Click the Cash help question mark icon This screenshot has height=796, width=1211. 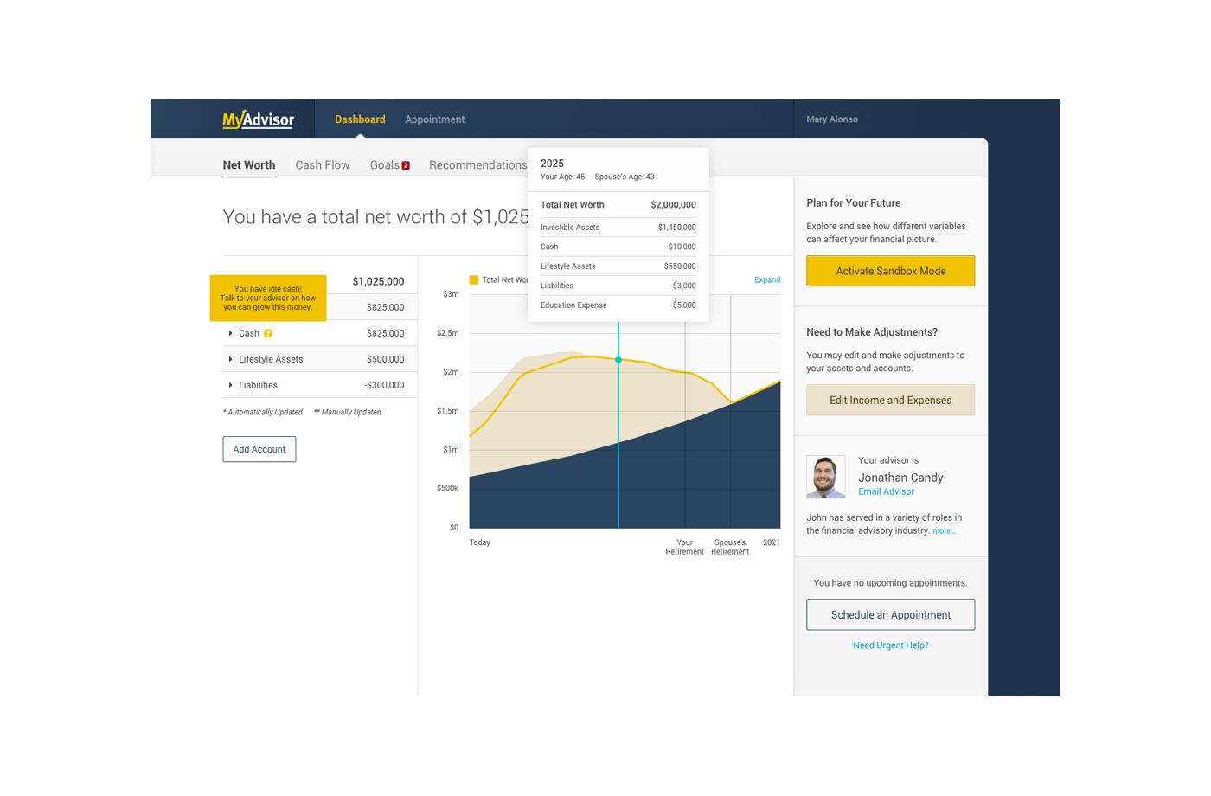268,333
